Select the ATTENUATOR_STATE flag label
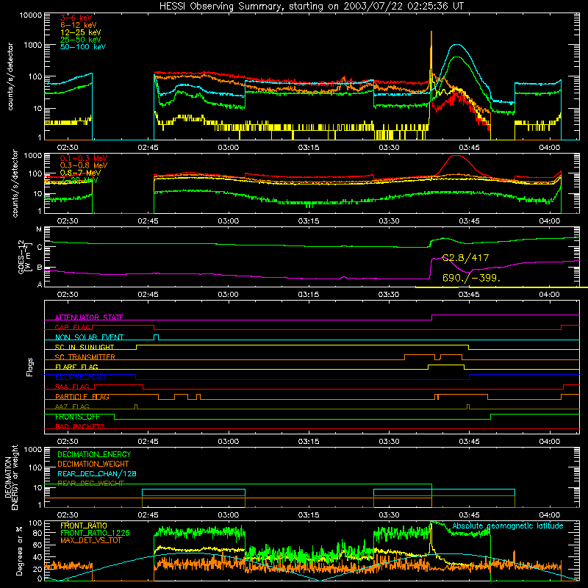 [89, 318]
